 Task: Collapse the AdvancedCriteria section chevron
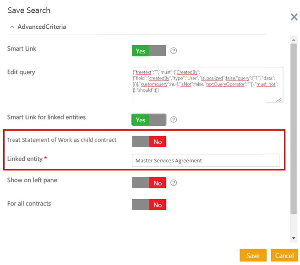[x=11, y=27]
